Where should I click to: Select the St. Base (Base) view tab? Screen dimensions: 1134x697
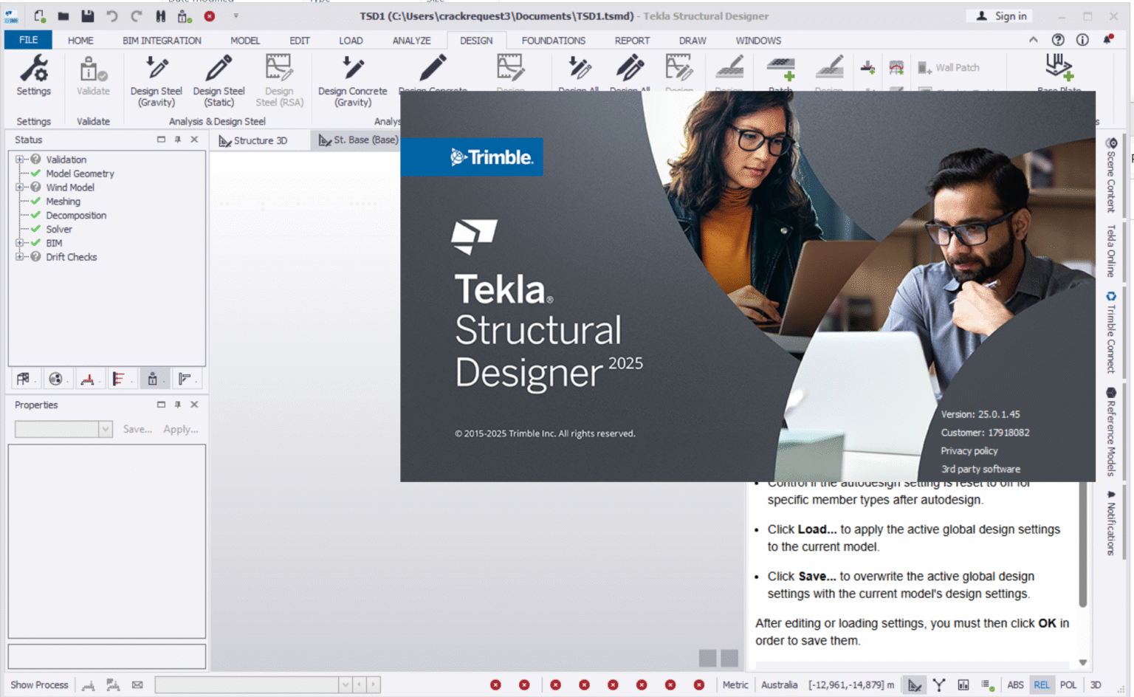[x=358, y=140]
